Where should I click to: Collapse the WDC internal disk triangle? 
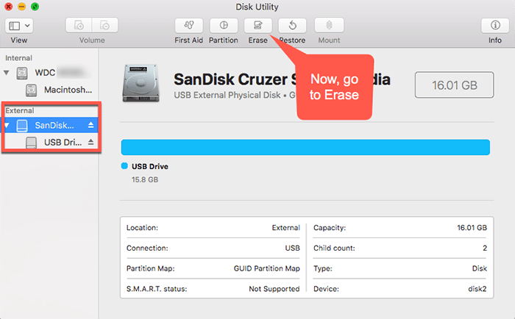tap(7, 73)
